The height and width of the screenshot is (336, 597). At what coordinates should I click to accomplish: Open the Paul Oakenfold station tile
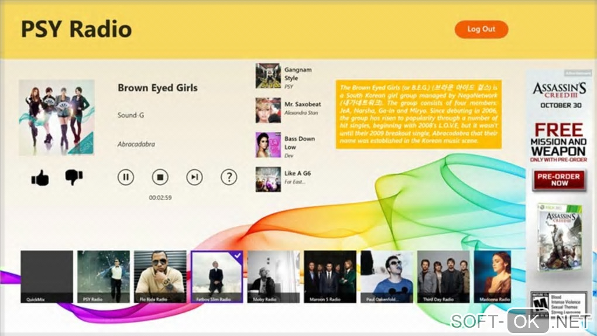(x=387, y=276)
